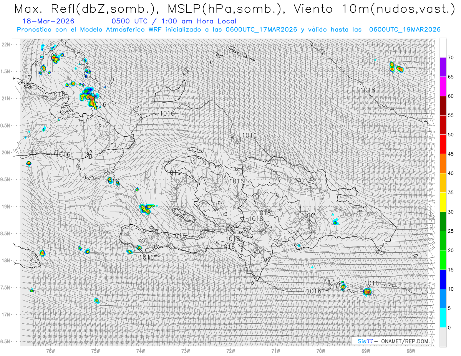
Task: Click the 0500 UTC local time label
Action: coord(174,21)
